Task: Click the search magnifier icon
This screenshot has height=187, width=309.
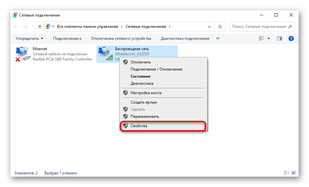Action: click(291, 27)
